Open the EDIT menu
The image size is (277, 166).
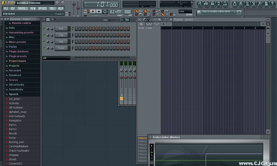click(x=13, y=9)
